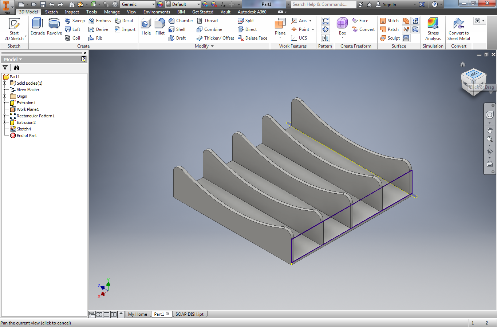
Task: Choose the Patch surface tool
Action: coord(389,29)
